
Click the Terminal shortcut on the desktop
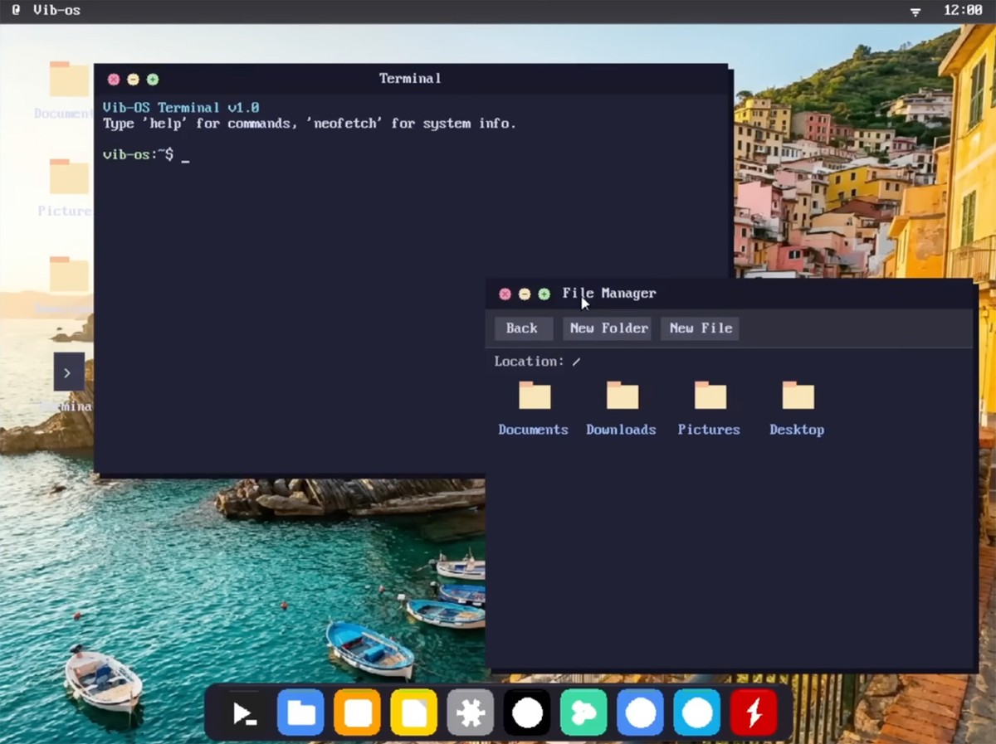point(69,372)
